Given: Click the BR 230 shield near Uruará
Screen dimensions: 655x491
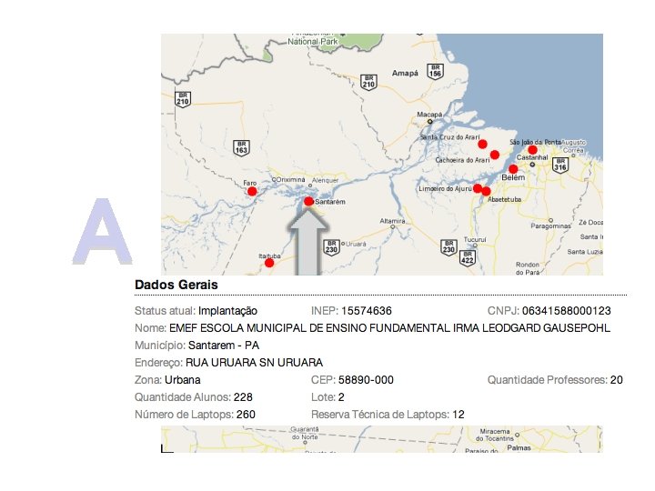Looking at the screenshot, I should point(332,247).
